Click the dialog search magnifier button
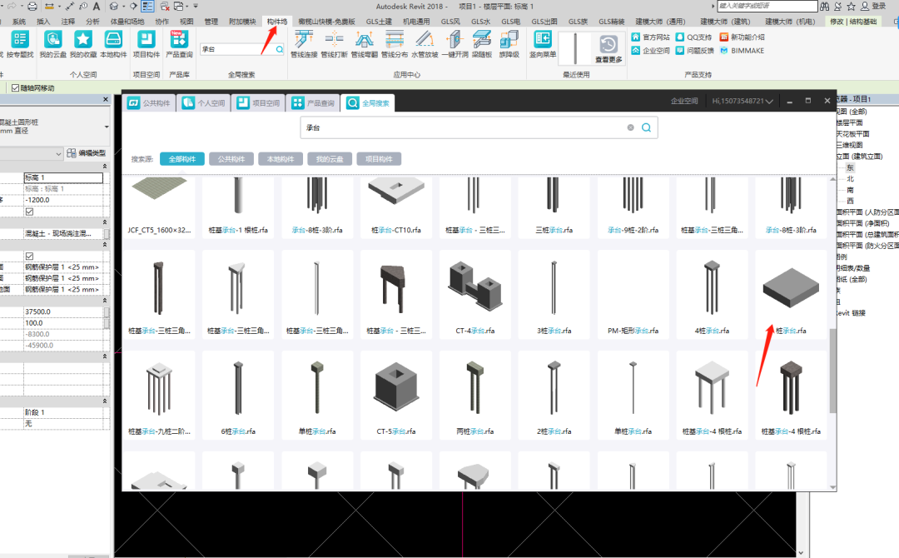 pyautogui.click(x=646, y=127)
